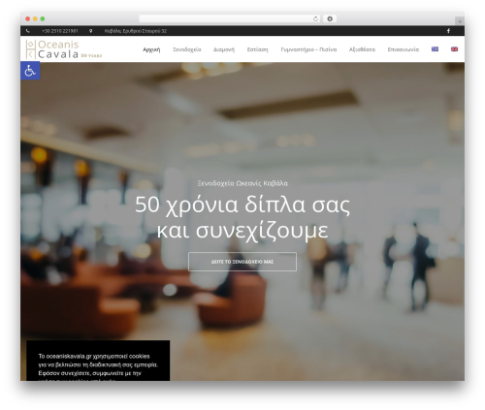Open the Ξενοδοχείο menu item
Viewport: 485px width, 410px height.
pyautogui.click(x=187, y=49)
